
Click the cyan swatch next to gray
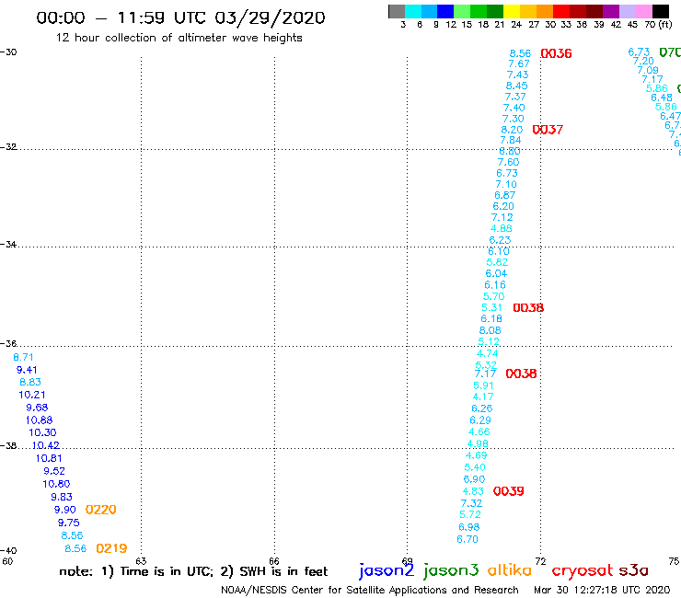pyautogui.click(x=413, y=11)
